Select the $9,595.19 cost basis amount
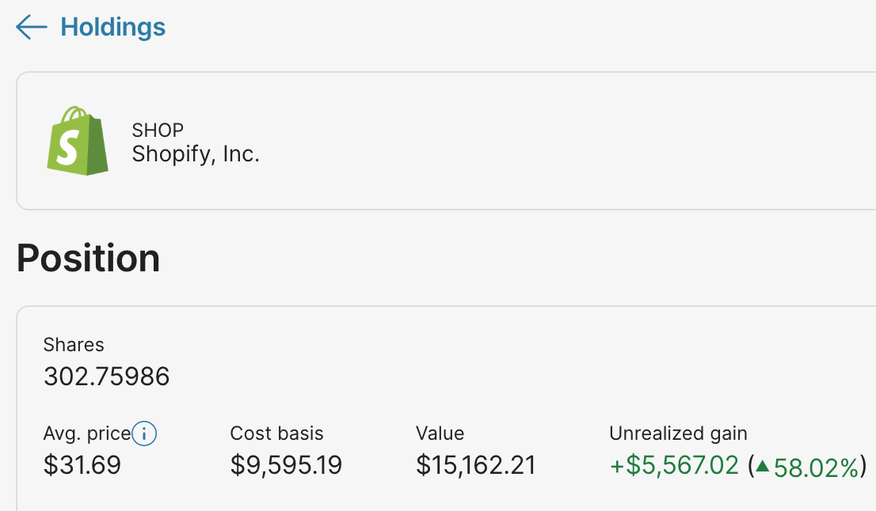This screenshot has width=876, height=511. [x=286, y=465]
